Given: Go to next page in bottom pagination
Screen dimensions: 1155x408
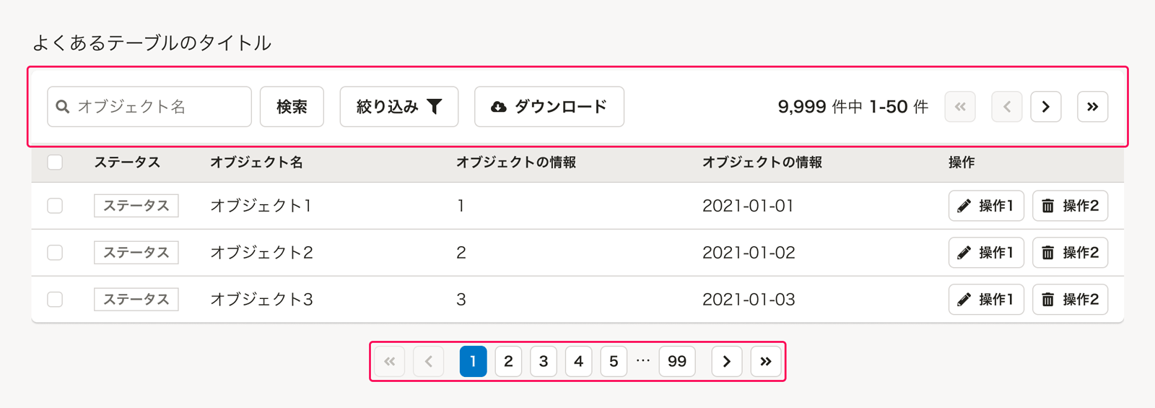Looking at the screenshot, I should pyautogui.click(x=726, y=361).
